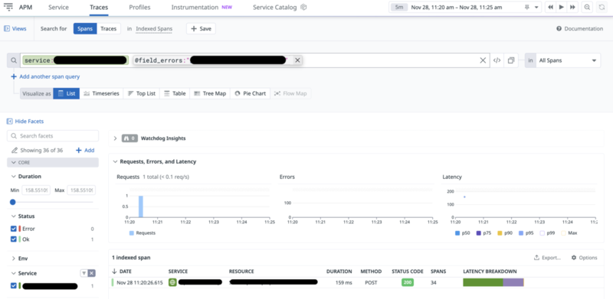Open the Traces tab
This screenshot has height=299, width=613.
pos(99,8)
